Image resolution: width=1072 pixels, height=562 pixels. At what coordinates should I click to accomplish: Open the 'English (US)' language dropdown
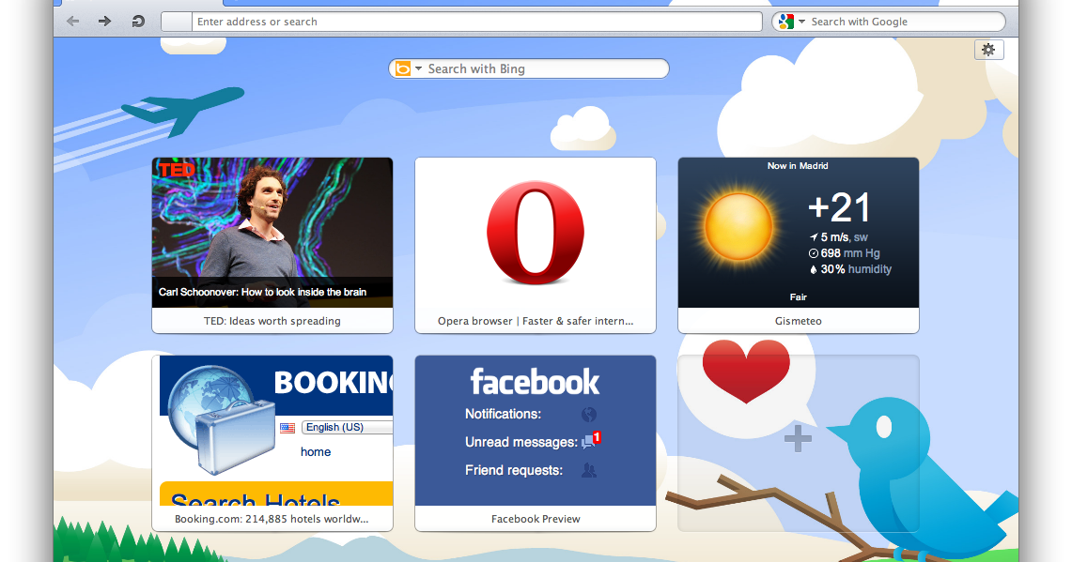pyautogui.click(x=347, y=428)
